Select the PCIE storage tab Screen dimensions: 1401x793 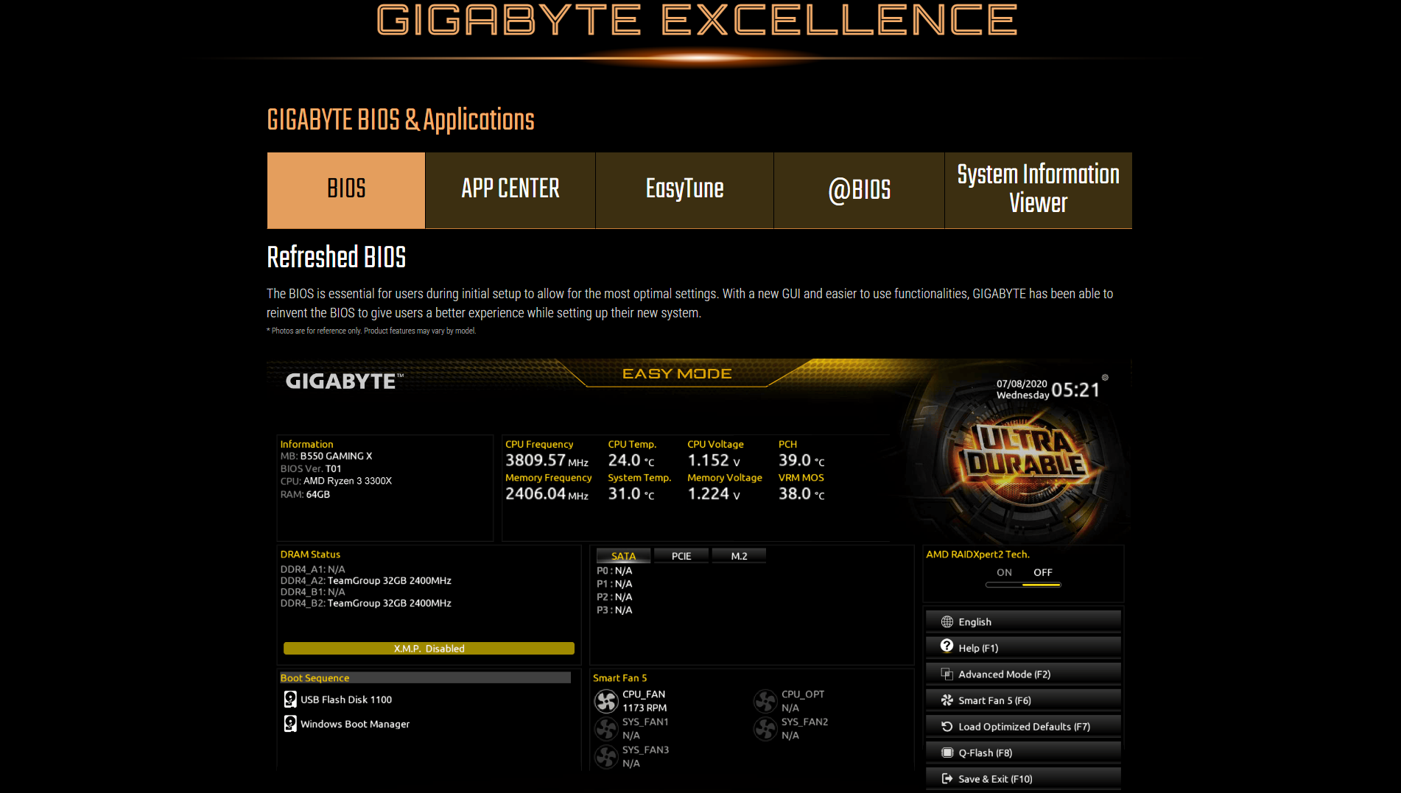(681, 556)
